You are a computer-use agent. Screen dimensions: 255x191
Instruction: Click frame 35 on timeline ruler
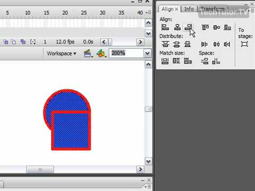click(121, 13)
